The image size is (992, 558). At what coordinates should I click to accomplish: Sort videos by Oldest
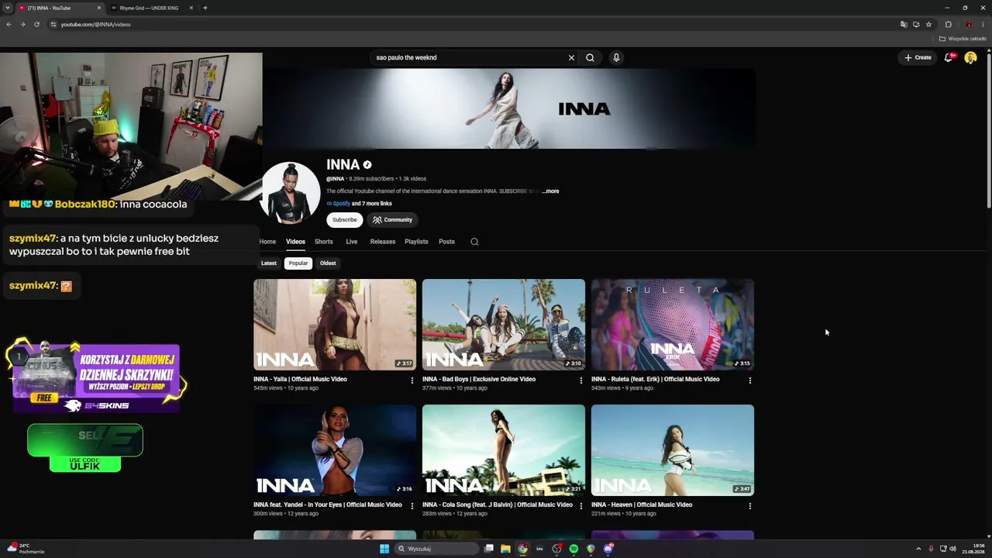click(328, 263)
